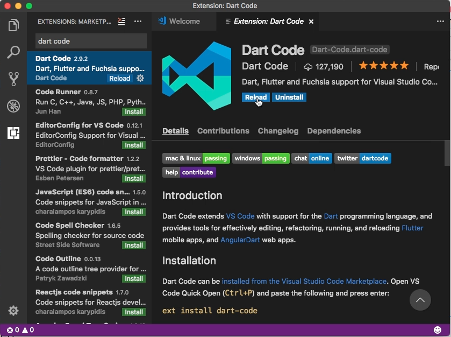Click the Dart Code publisher name
The width and height of the screenshot is (451, 337).
point(265,66)
